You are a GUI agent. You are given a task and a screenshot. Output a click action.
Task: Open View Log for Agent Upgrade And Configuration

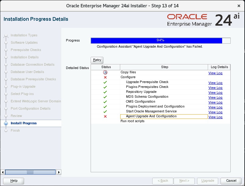click(215, 117)
